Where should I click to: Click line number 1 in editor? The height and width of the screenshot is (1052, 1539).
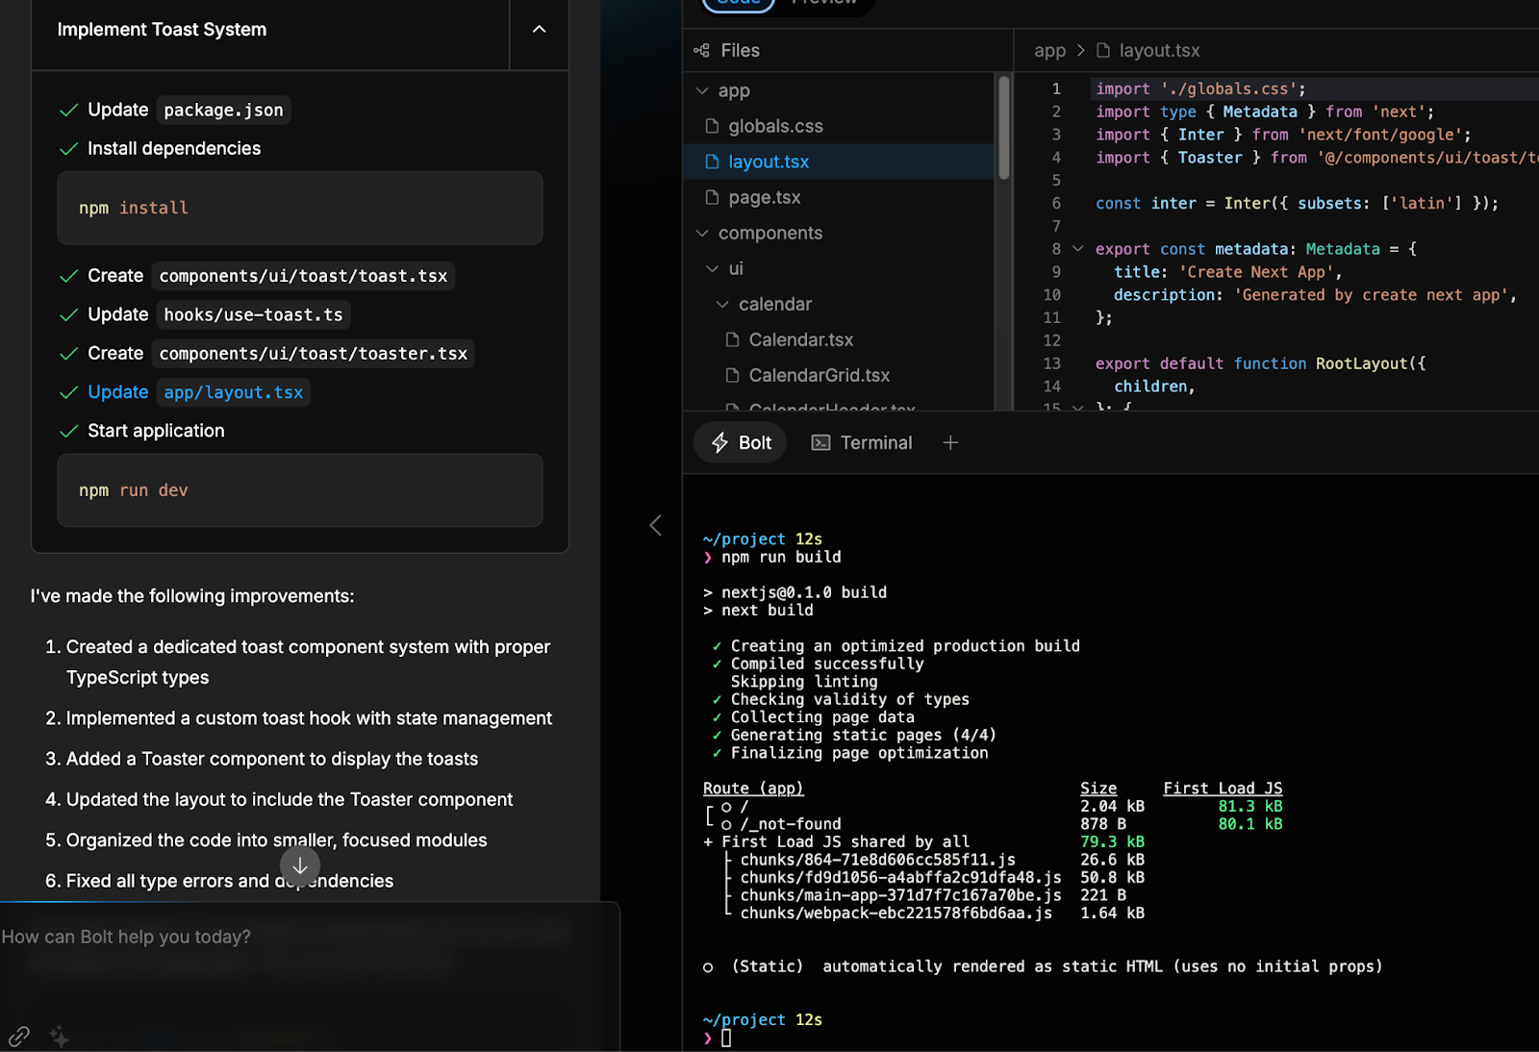(1055, 88)
